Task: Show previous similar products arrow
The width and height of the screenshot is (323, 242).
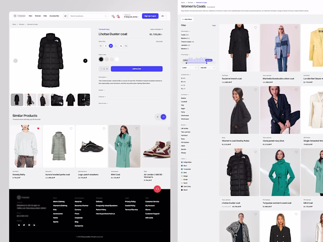Action: coord(158,117)
